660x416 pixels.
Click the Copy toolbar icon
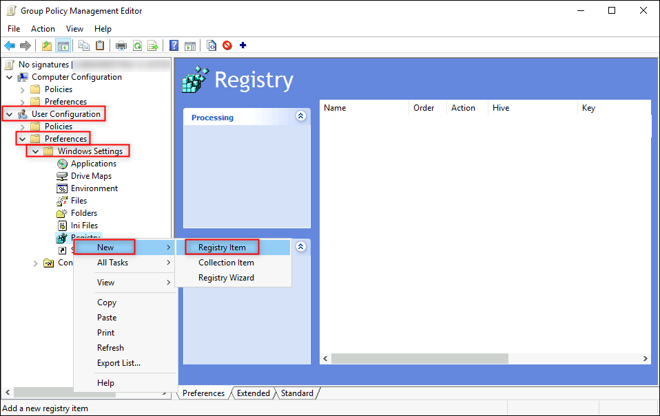(84, 45)
